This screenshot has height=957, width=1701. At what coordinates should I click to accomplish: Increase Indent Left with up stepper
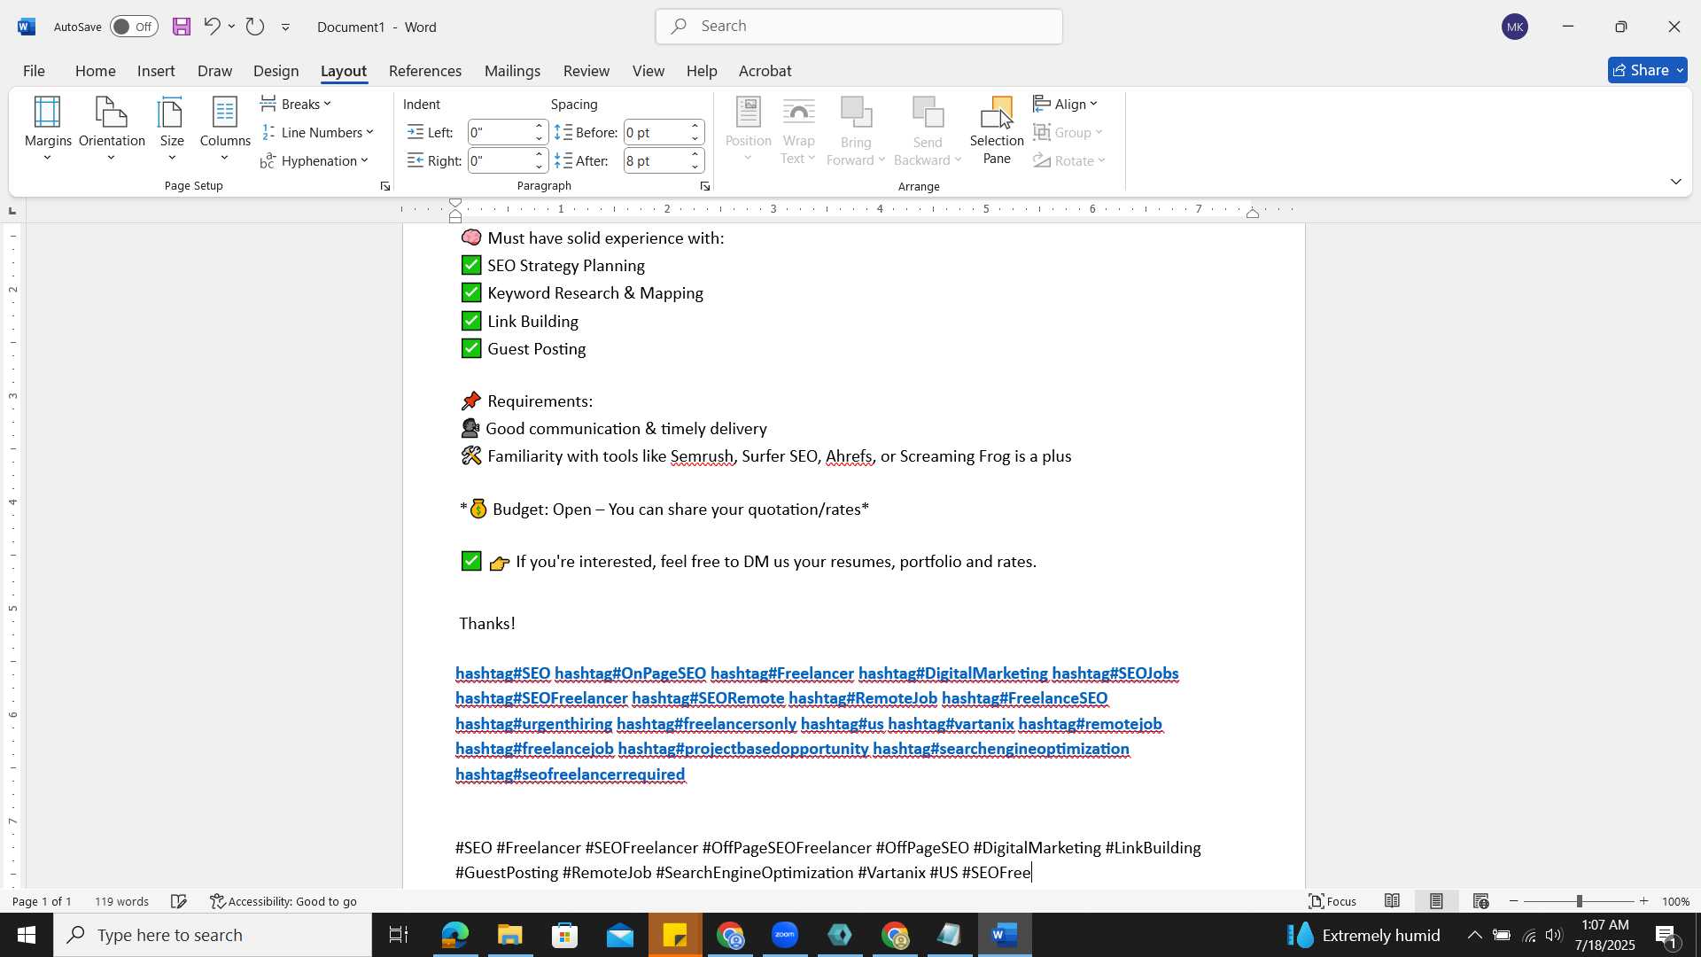point(539,128)
